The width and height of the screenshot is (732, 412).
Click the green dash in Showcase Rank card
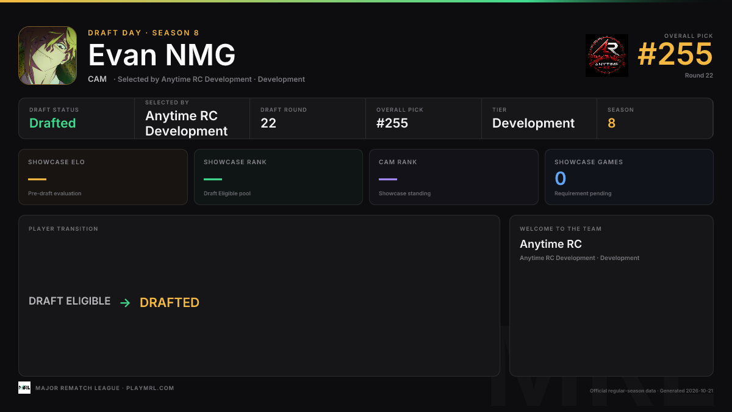point(213,179)
